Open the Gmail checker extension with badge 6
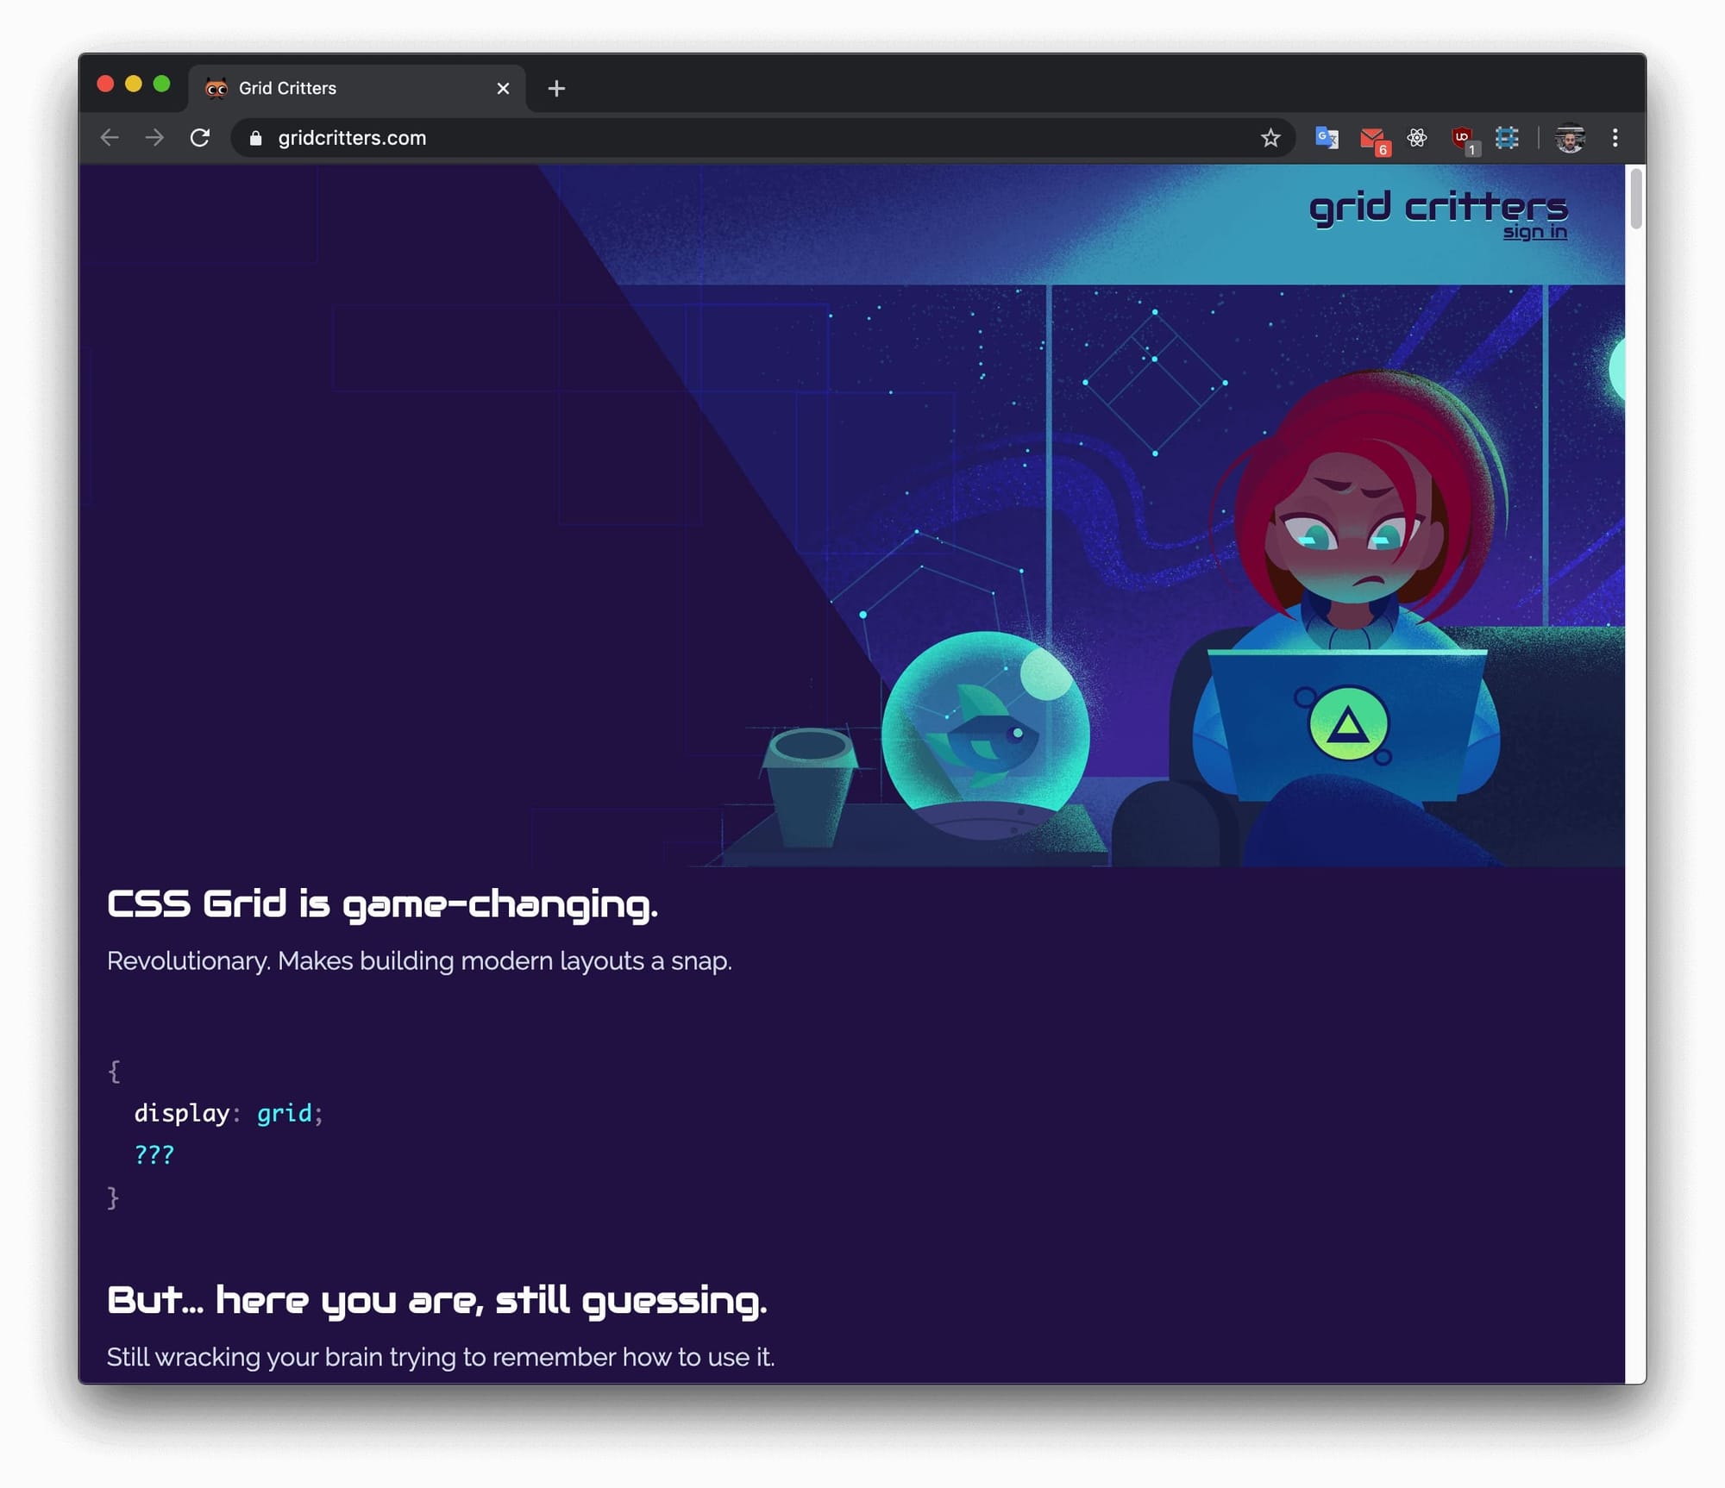This screenshot has height=1488, width=1725. (x=1372, y=139)
